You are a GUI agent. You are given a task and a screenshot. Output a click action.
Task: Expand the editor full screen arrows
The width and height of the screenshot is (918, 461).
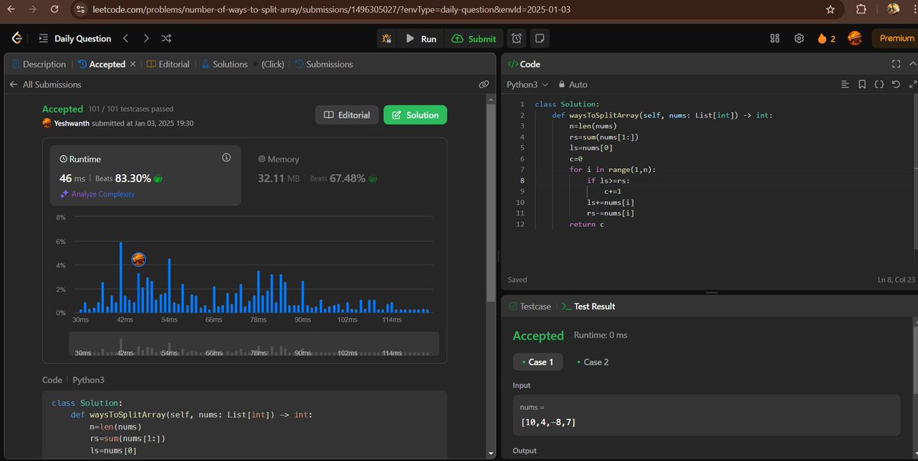point(912,84)
